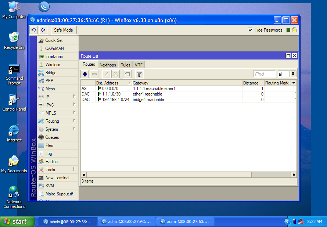Select the 1.1.1.0/30 route row

pos(188,94)
